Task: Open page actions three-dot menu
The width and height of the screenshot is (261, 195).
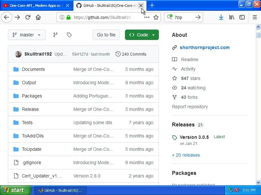Action: (146, 17)
